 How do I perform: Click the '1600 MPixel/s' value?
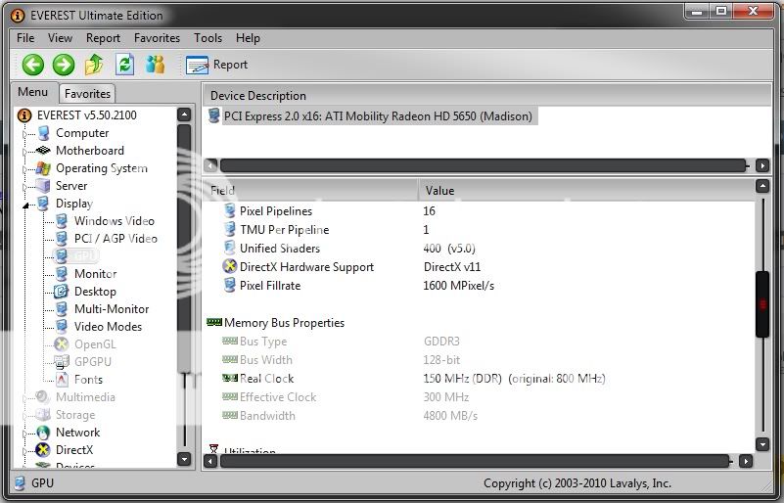pos(458,286)
